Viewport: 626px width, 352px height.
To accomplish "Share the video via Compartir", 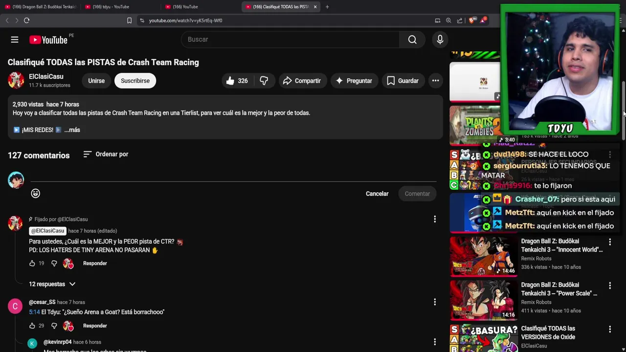I will point(302,81).
